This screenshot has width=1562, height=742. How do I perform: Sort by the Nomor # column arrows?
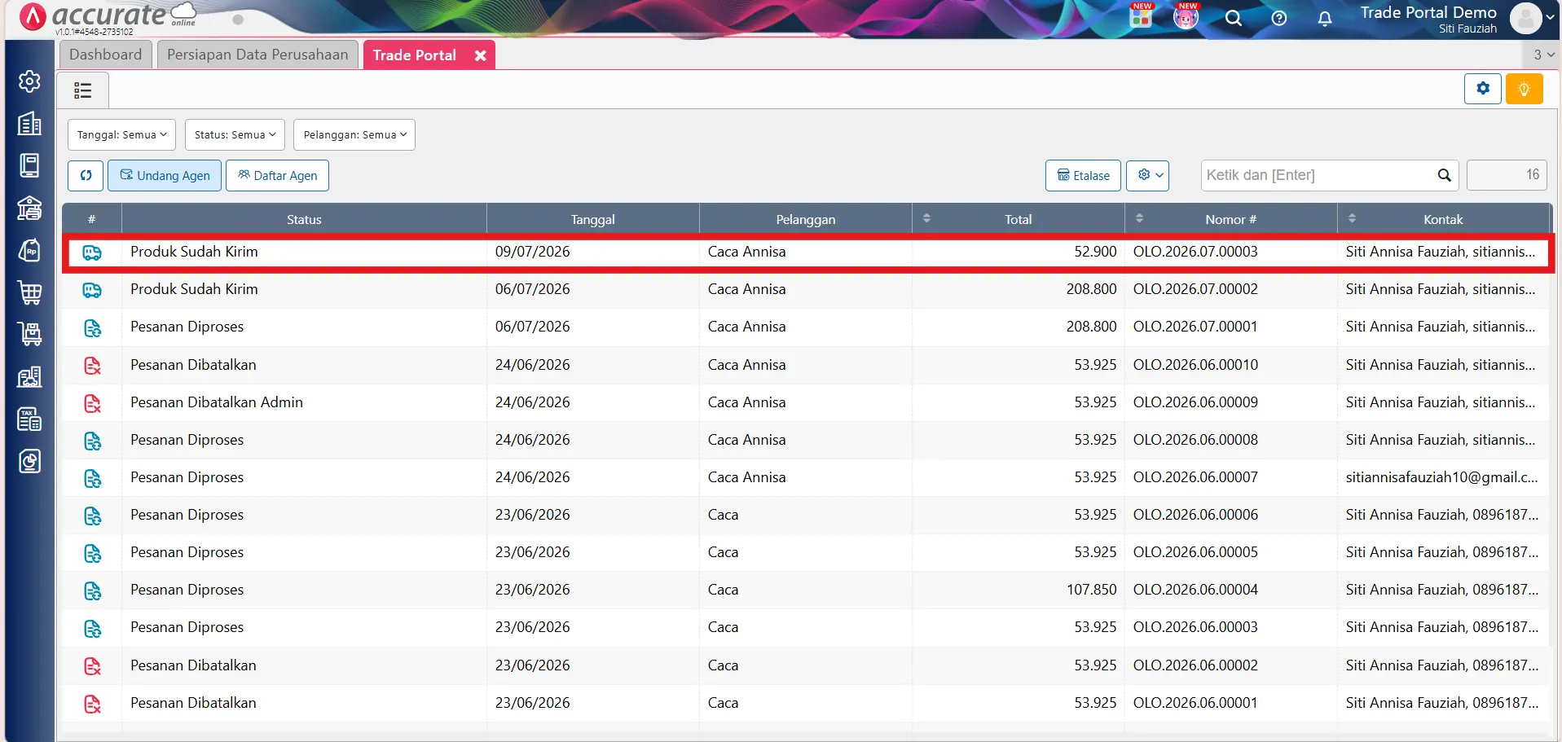[x=1139, y=218]
